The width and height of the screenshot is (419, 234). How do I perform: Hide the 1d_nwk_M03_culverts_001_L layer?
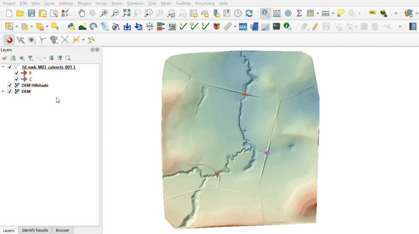coord(10,67)
